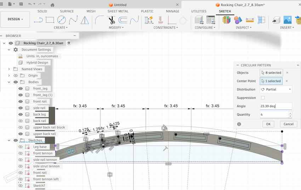Activate Rocking Chair component radio button
The image size is (301, 190).
click(x=69, y=43)
